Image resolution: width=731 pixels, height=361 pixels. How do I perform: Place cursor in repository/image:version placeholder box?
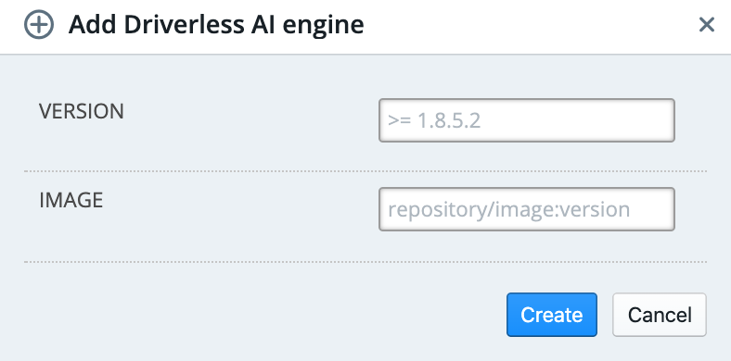coord(527,209)
